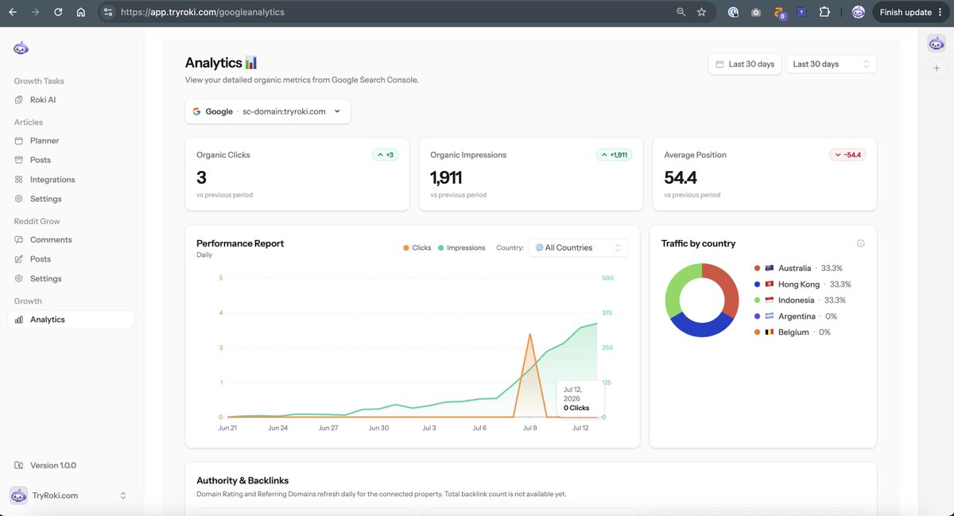
Task: Click the Organic Impressions card
Action: [x=531, y=175]
